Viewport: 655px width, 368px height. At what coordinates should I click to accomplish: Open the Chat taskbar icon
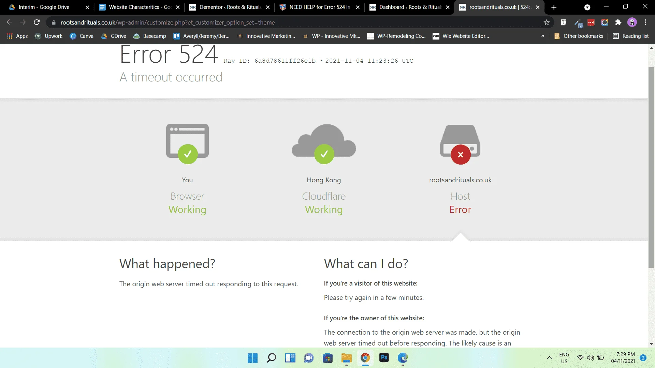click(309, 358)
